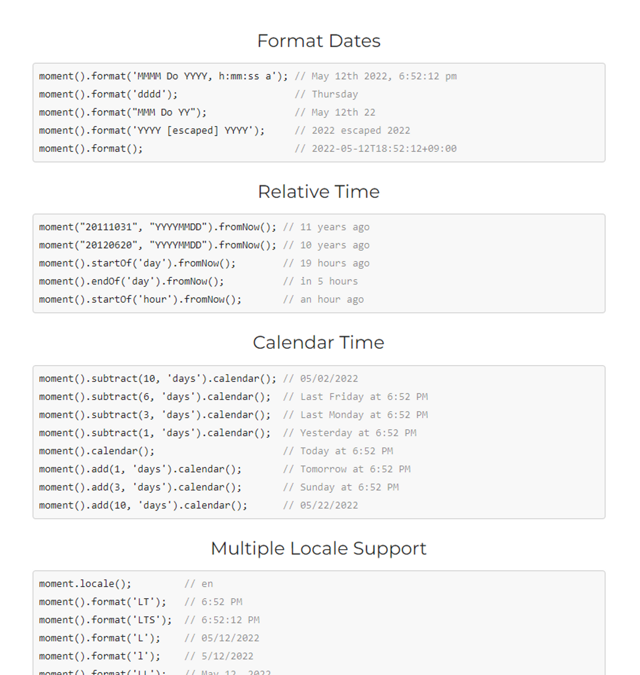
Task: Click the add(10, 'days').calendar() line
Action: 143,505
